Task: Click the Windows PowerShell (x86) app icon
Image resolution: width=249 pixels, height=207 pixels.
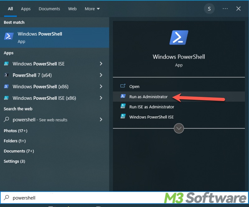Action: (6, 86)
